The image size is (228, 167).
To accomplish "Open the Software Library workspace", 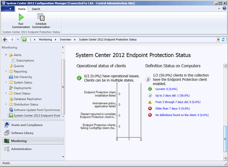I will (x=33, y=133).
